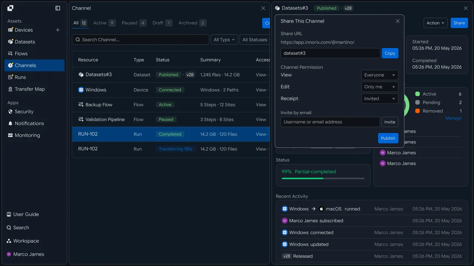Copy the share URL with Copy button

[390, 53]
